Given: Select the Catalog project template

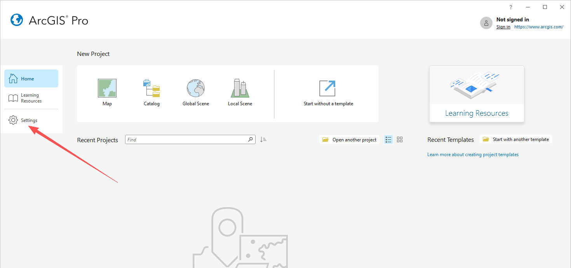Looking at the screenshot, I should point(151,89).
